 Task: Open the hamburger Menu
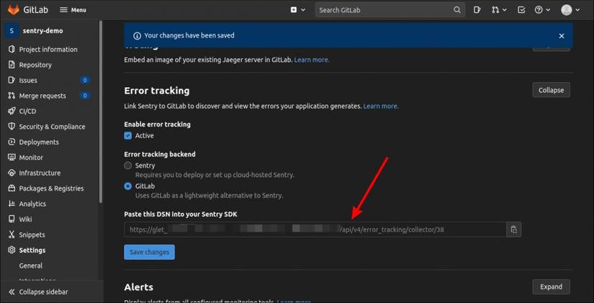(73, 10)
